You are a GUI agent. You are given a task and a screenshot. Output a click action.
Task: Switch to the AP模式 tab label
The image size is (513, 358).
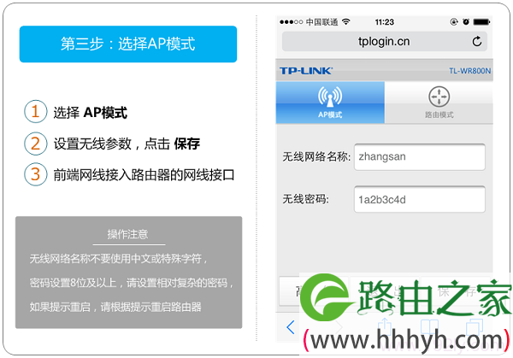pos(330,114)
